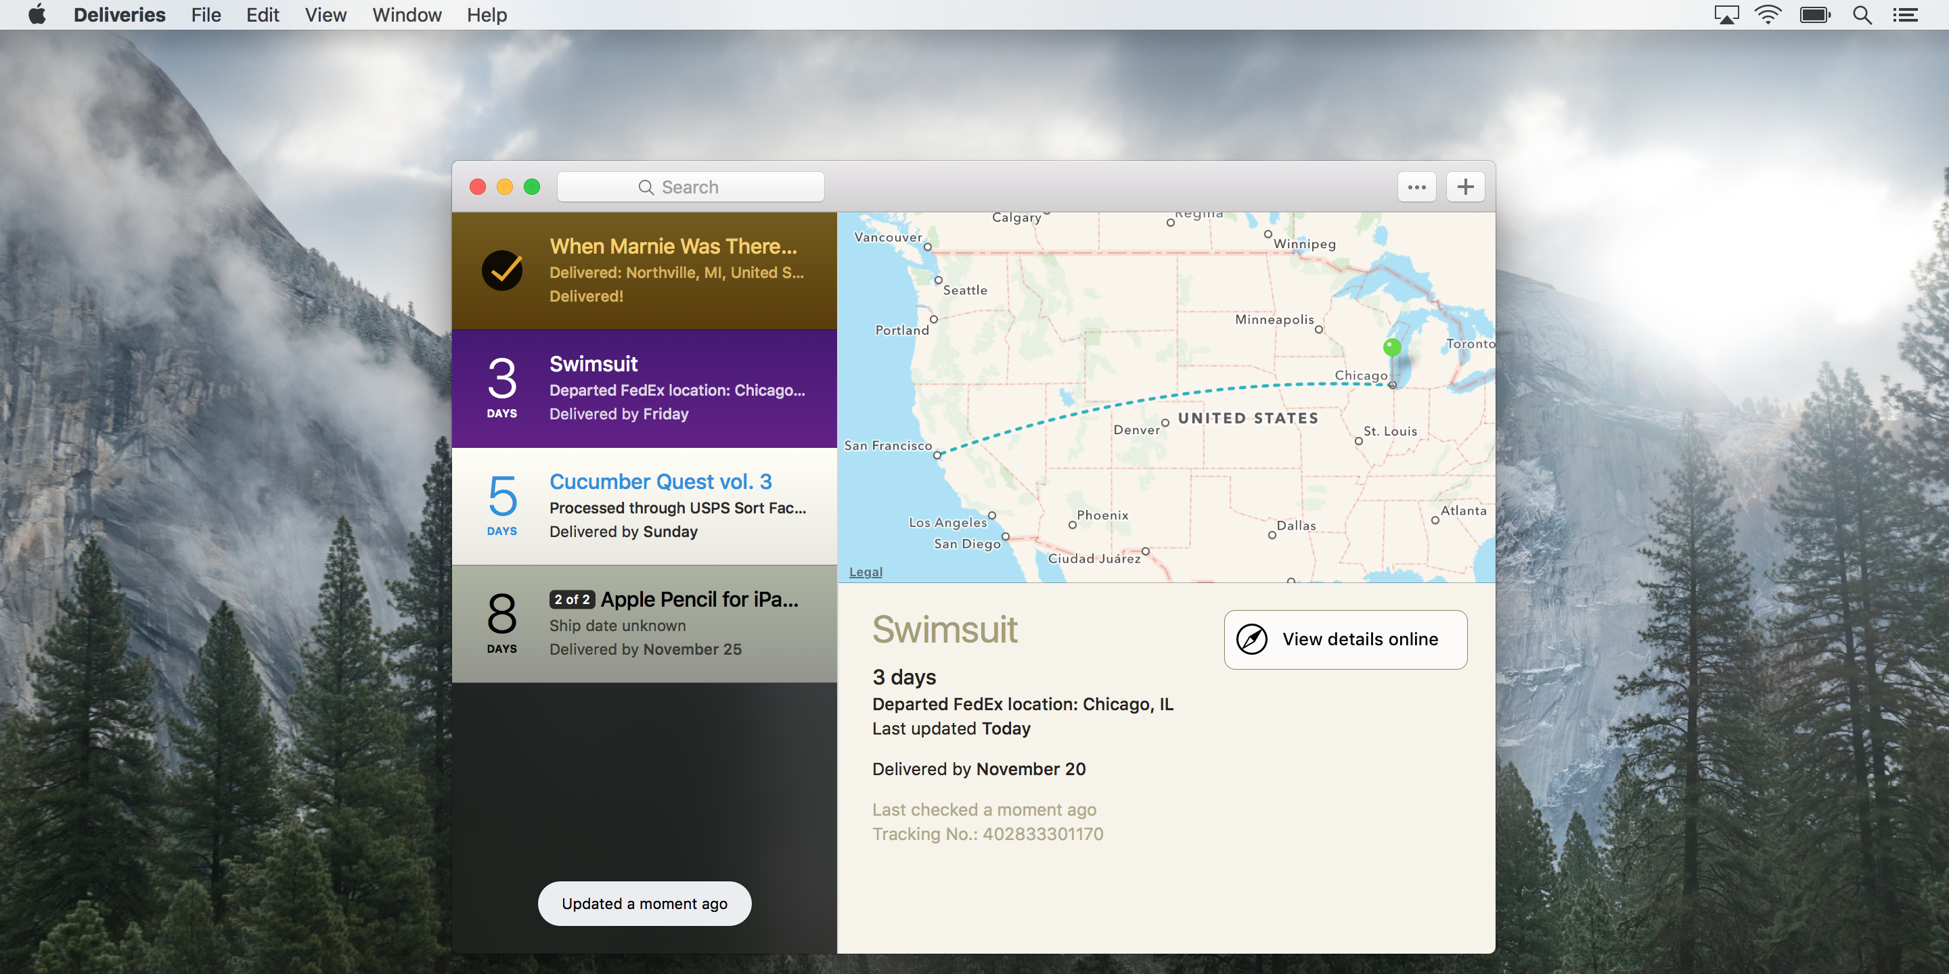
Task: Click the green destination pin on map
Action: point(1391,347)
